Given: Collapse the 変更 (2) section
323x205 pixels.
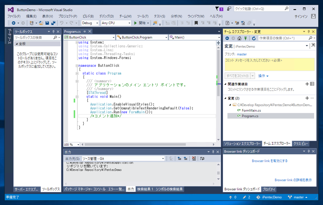Looking at the screenshot, I should [x=225, y=98].
